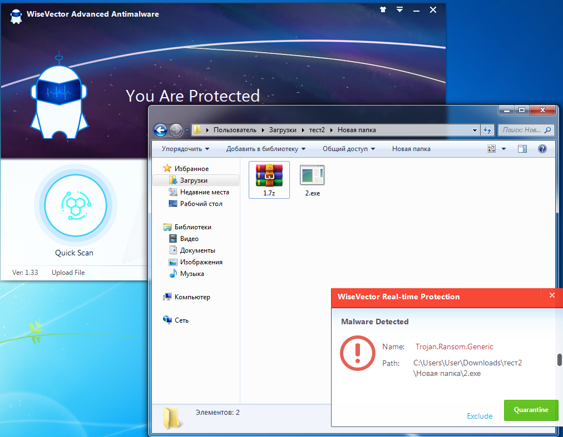Click Exclude link in the alert
Viewport: 563px width, 437px height.
[x=480, y=416]
